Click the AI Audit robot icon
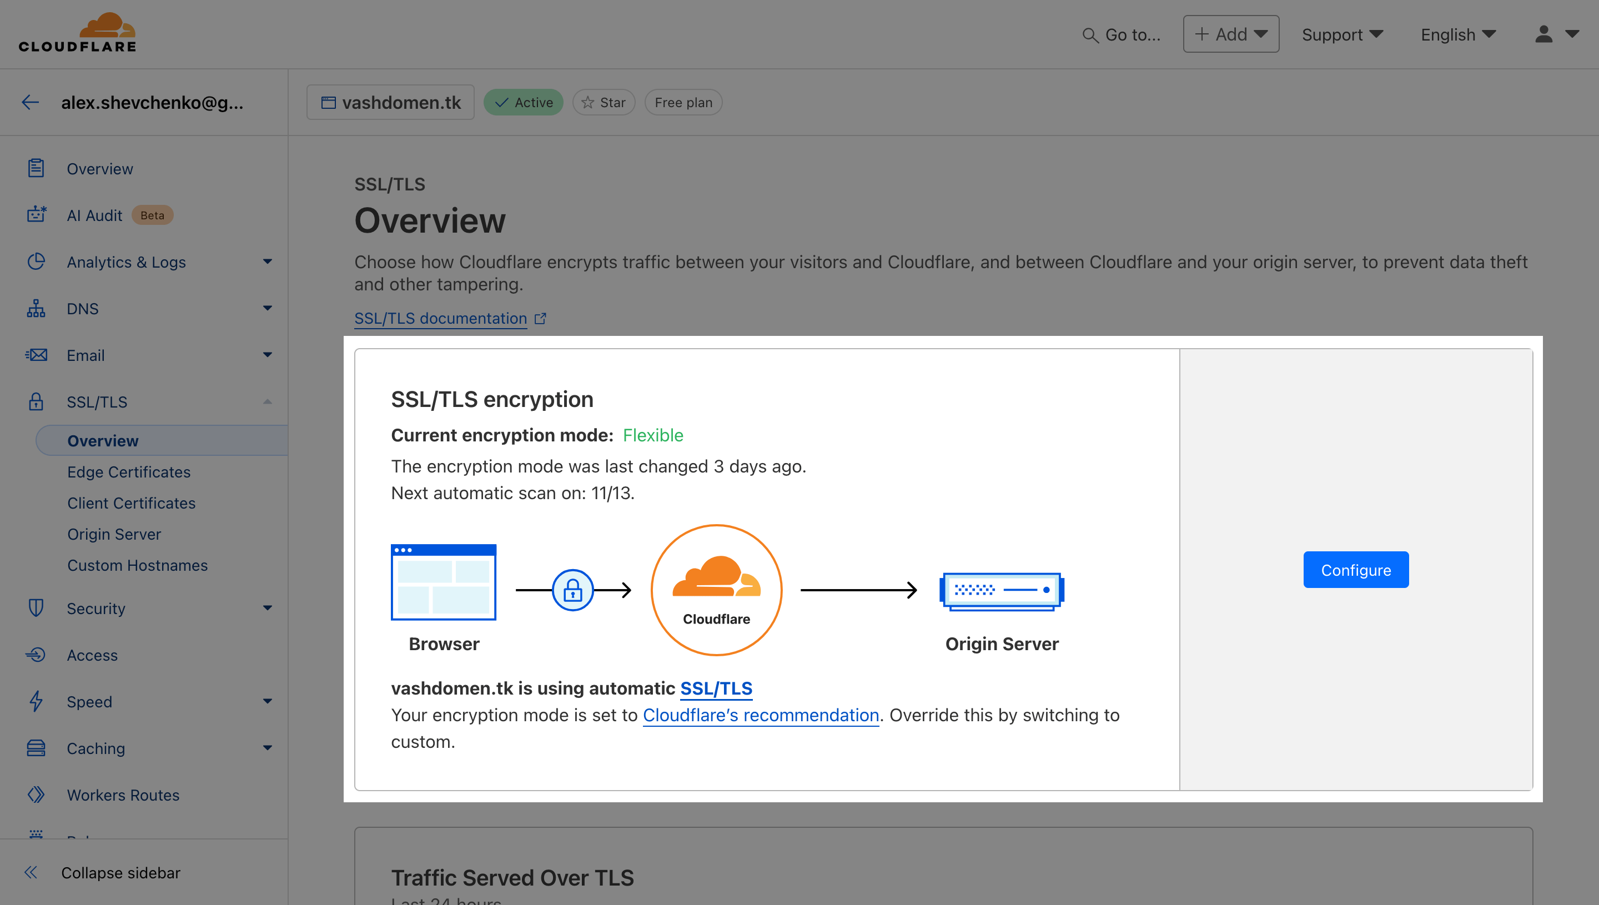 (36, 215)
